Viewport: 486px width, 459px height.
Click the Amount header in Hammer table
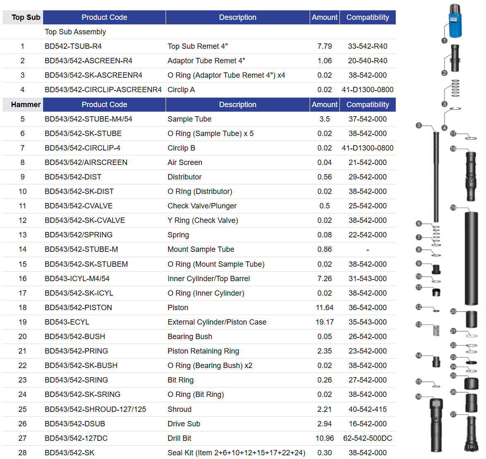[x=325, y=105]
